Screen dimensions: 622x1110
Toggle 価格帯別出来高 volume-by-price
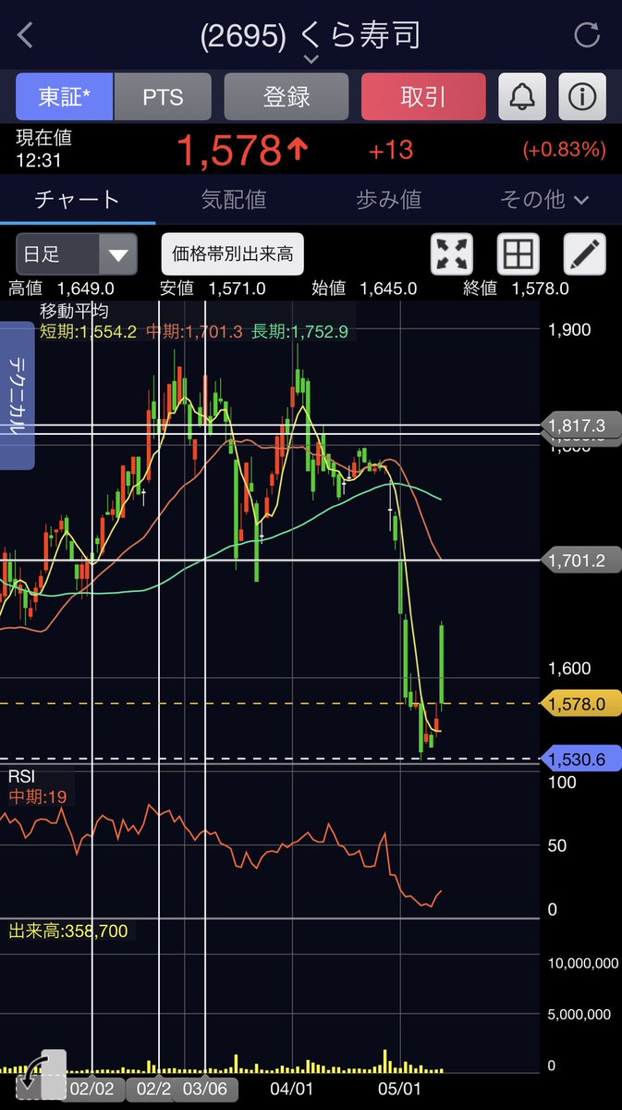[x=232, y=254]
